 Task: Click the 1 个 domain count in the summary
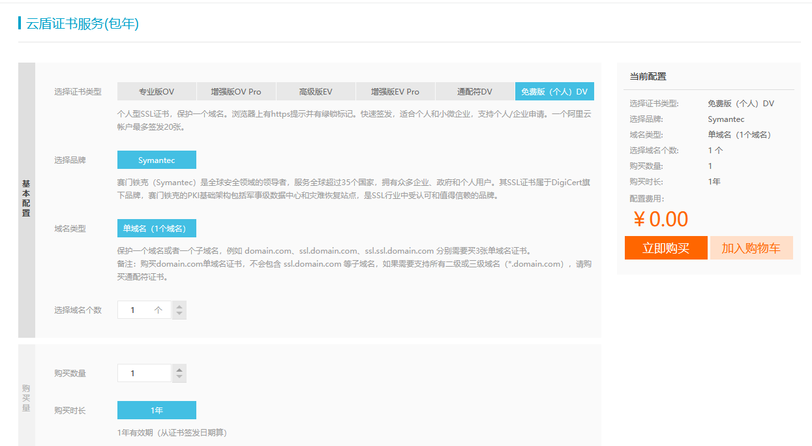pyautogui.click(x=715, y=150)
